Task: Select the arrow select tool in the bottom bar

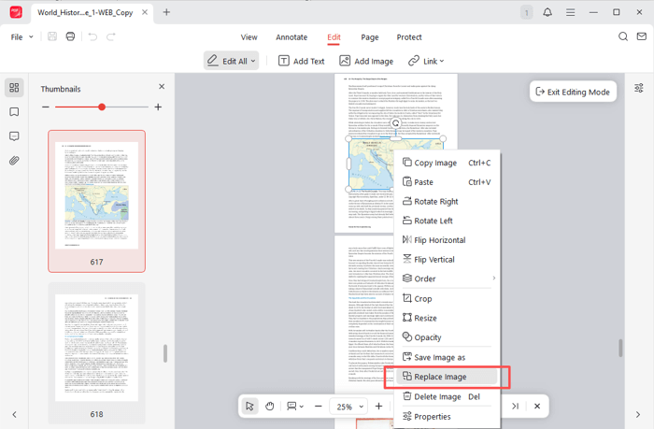Action: [x=249, y=406]
